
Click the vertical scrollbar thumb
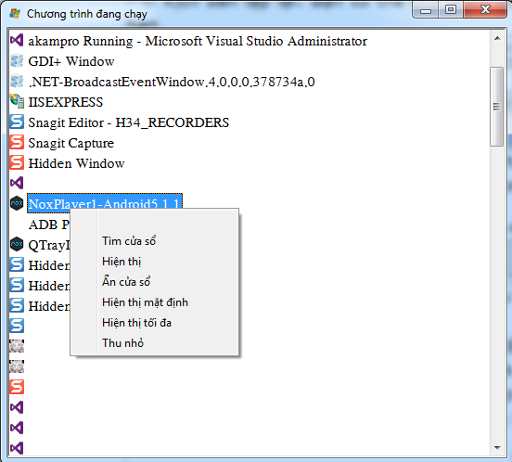(496, 107)
